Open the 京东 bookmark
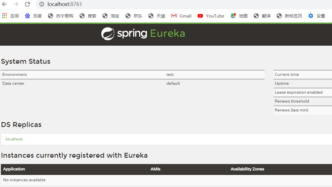Screen dimensions: 332x187 tap(134, 16)
